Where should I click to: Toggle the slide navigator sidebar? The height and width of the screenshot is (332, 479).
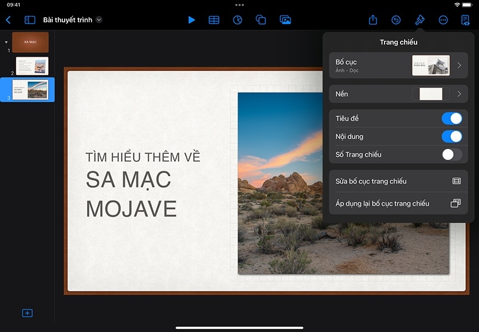30,20
